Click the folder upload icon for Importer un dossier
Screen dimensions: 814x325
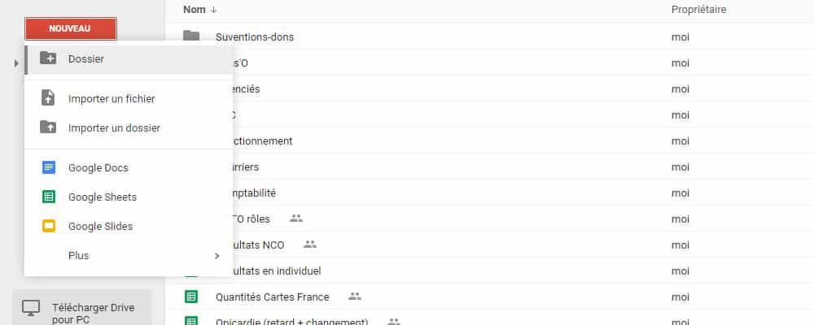coord(48,127)
